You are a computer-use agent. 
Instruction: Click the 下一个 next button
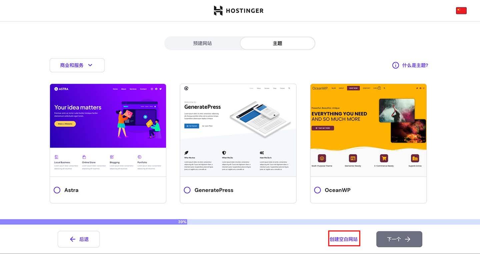pos(399,239)
